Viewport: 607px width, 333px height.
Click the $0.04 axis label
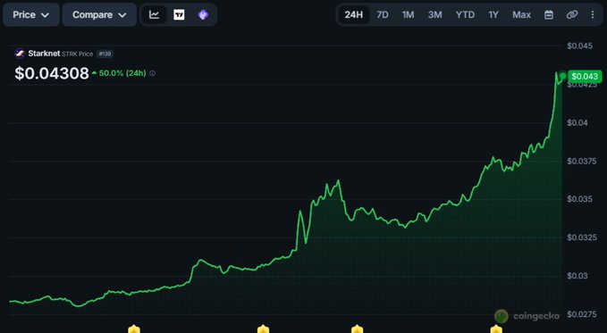click(x=577, y=122)
